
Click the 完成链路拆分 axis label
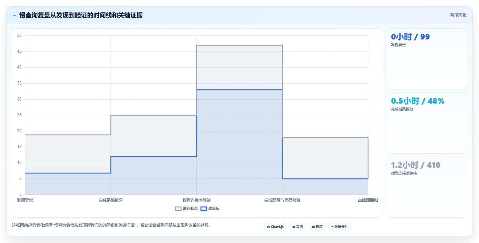pos(111,200)
